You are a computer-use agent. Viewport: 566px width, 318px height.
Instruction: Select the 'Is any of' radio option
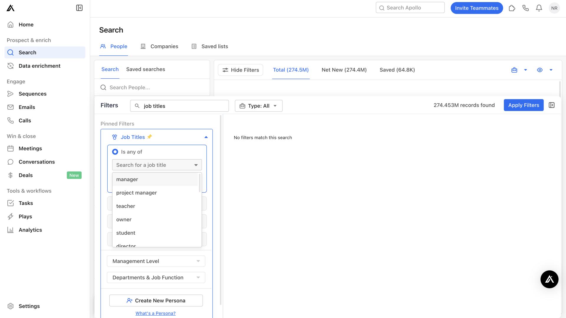click(115, 152)
